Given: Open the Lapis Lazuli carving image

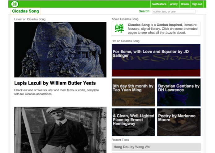Looking at the screenshot, I should click(x=60, y=50).
